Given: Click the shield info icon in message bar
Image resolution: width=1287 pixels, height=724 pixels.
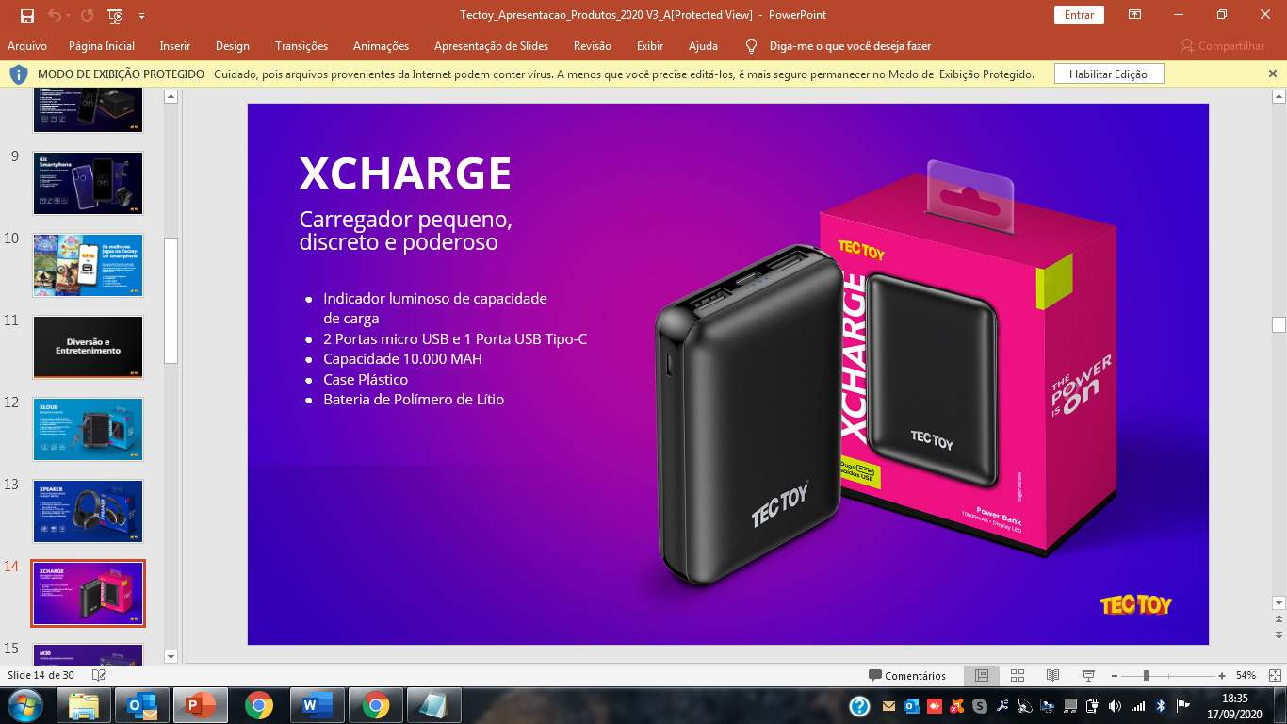Looking at the screenshot, I should click(18, 74).
